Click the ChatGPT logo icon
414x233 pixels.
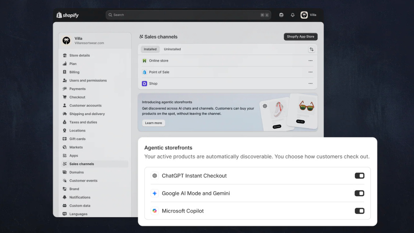[x=155, y=176]
